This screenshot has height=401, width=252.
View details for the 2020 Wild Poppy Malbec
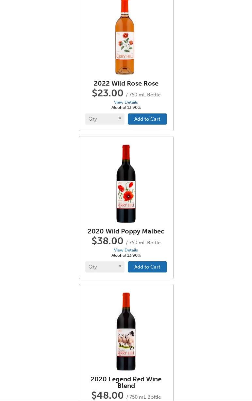(126, 250)
